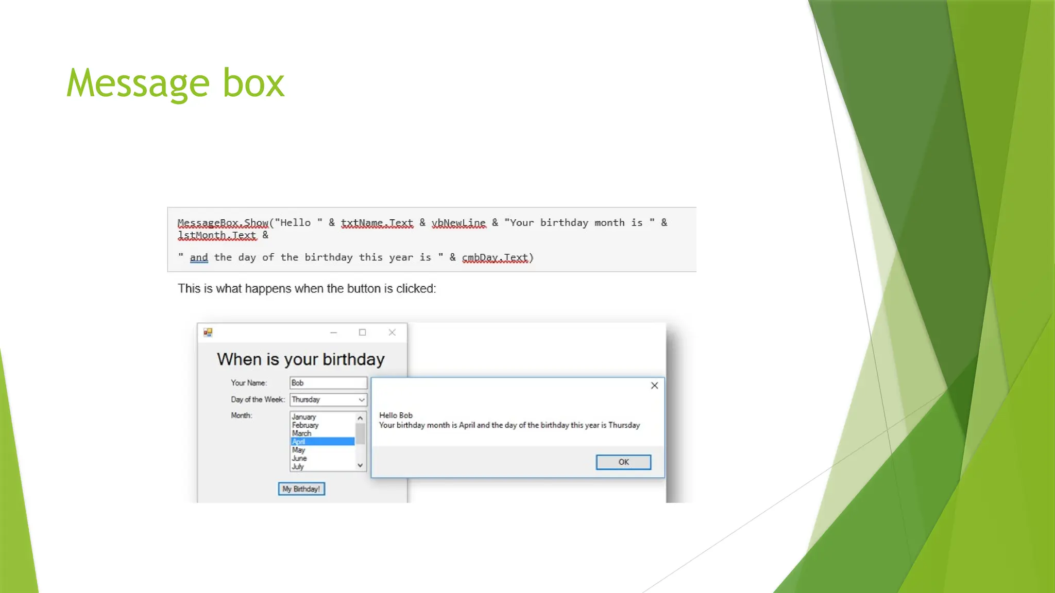Click the Your Name text field containing Bob
The image size is (1055, 593).
point(328,383)
